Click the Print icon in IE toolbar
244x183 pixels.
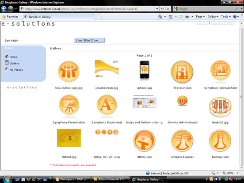coord(187,16)
